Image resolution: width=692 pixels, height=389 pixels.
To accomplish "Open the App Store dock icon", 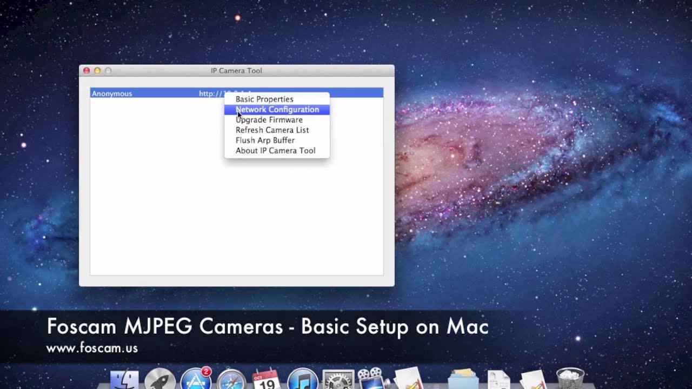I will click(196, 379).
